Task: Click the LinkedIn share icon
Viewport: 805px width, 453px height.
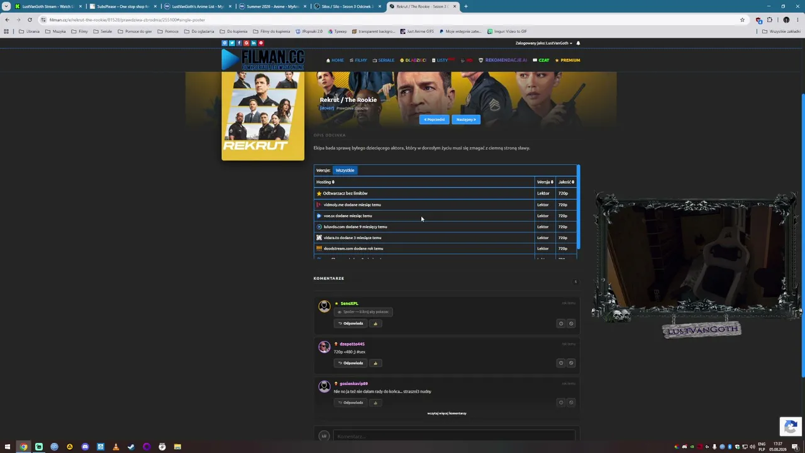Action: 253,43
